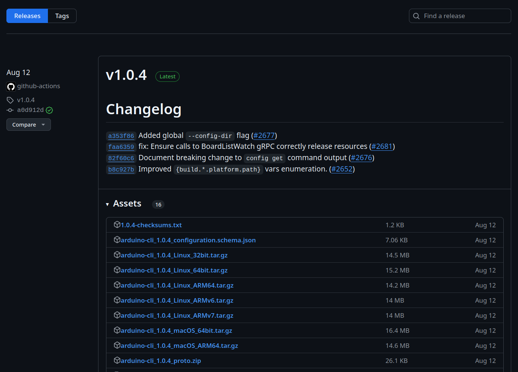Image resolution: width=518 pixels, height=372 pixels.
Task: Open the github-actions author link
Action: (x=38, y=86)
